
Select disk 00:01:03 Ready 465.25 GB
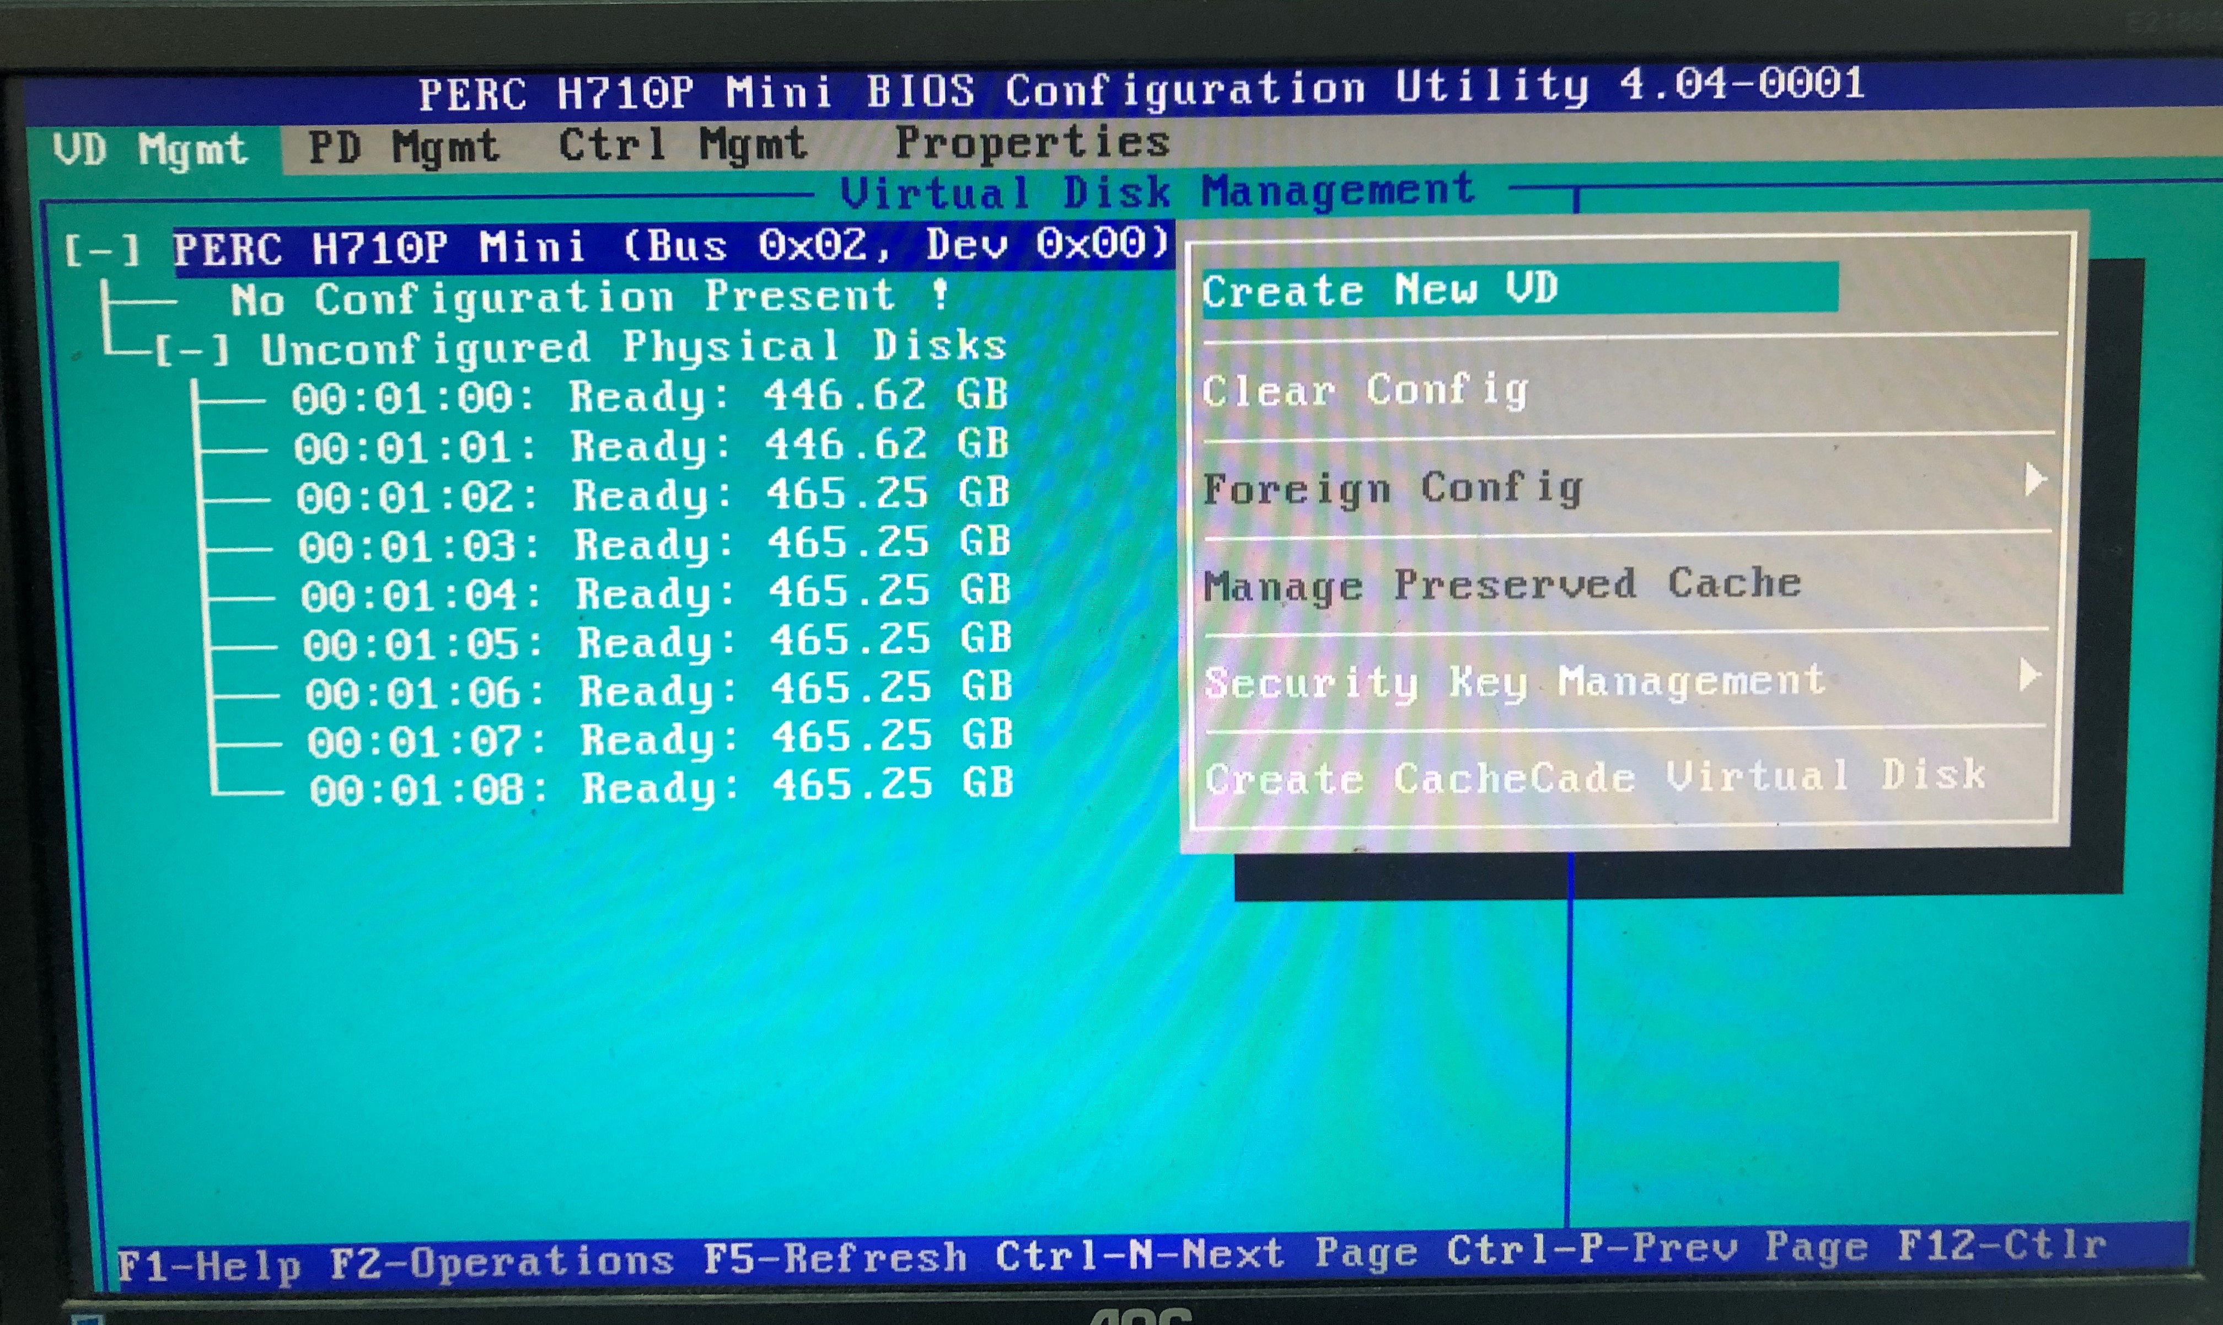click(654, 543)
